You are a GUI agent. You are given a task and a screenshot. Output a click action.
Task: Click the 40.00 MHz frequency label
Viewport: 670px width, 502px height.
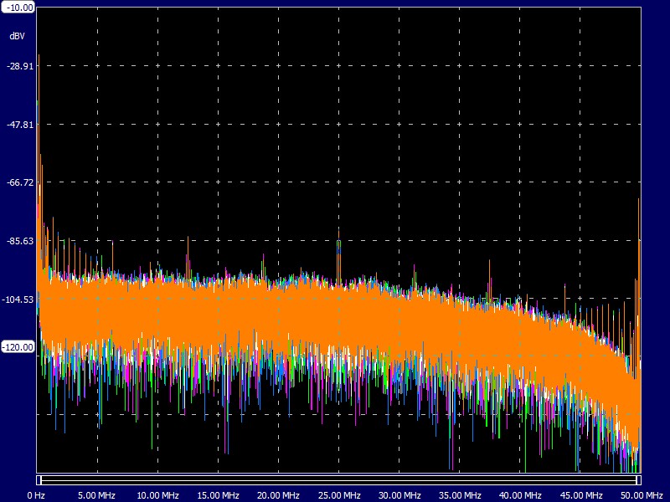click(520, 495)
